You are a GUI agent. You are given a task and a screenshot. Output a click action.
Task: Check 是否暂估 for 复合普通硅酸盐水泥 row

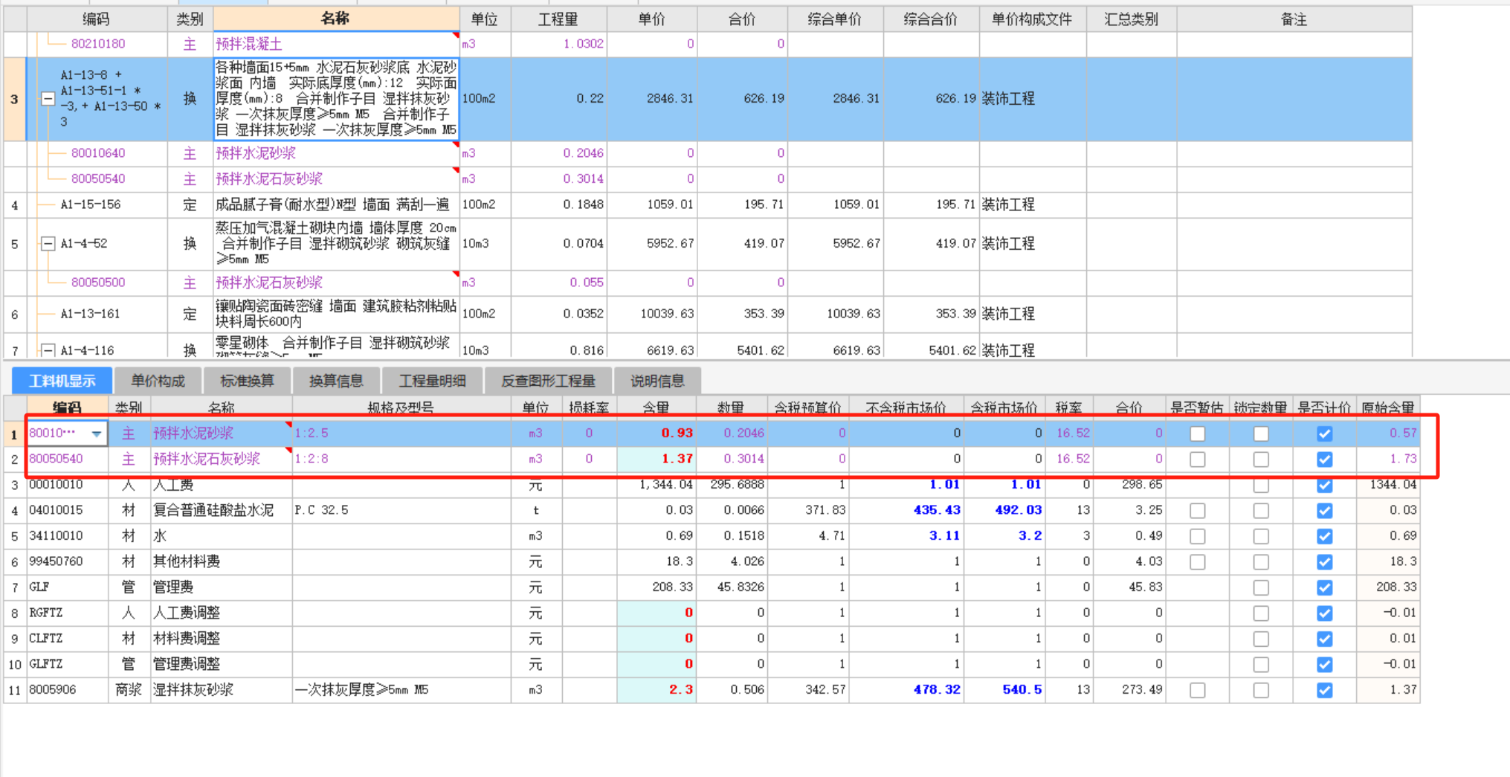coord(1197,511)
